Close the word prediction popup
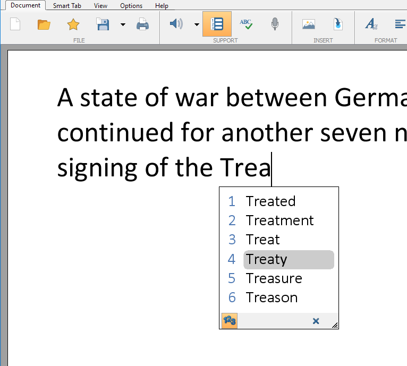The height and width of the screenshot is (366, 407). pos(316,321)
